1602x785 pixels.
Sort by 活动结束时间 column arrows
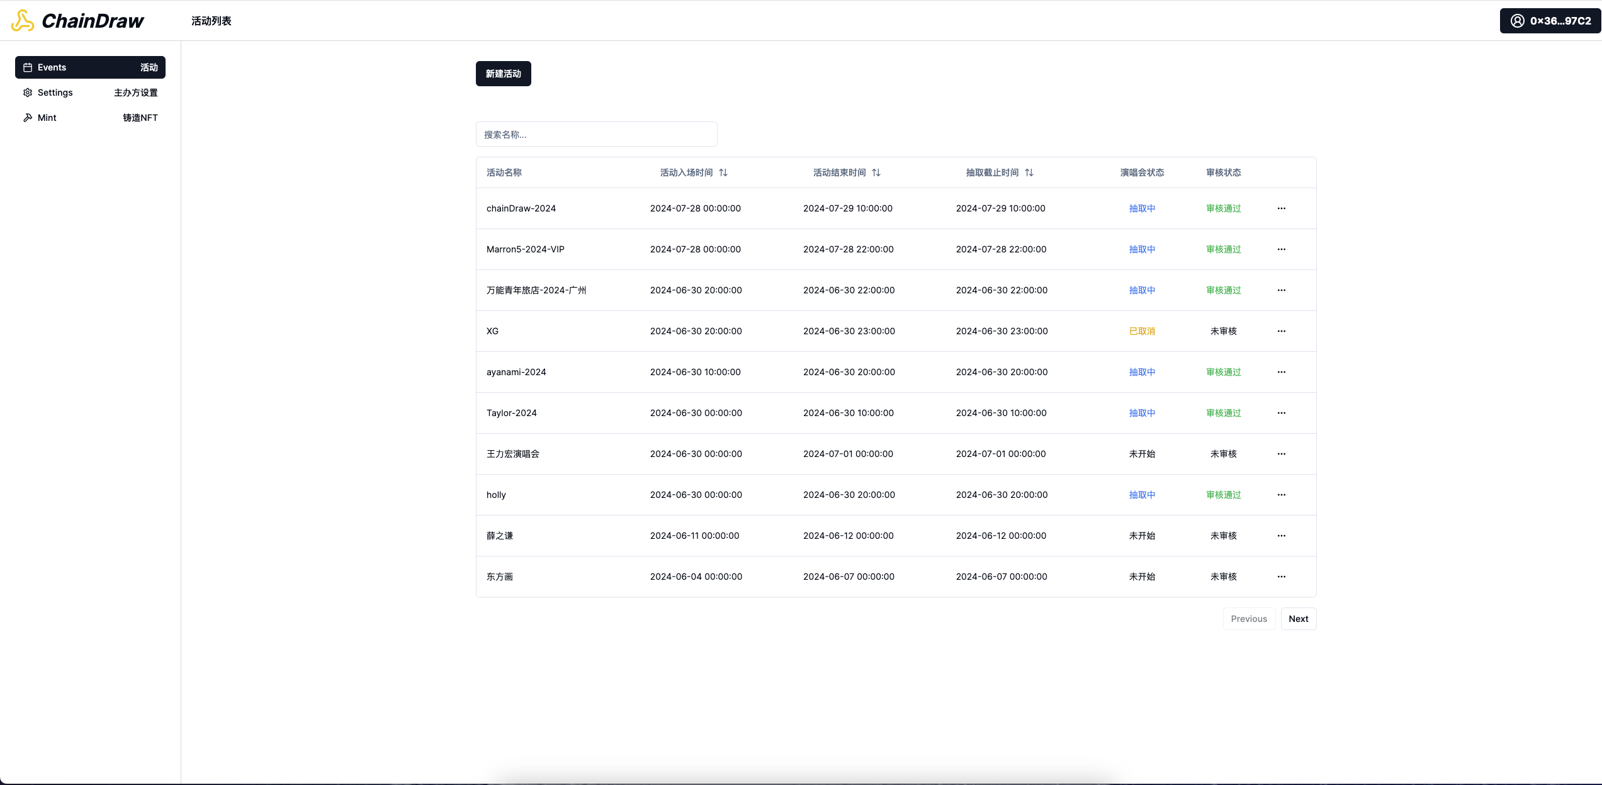pos(876,172)
